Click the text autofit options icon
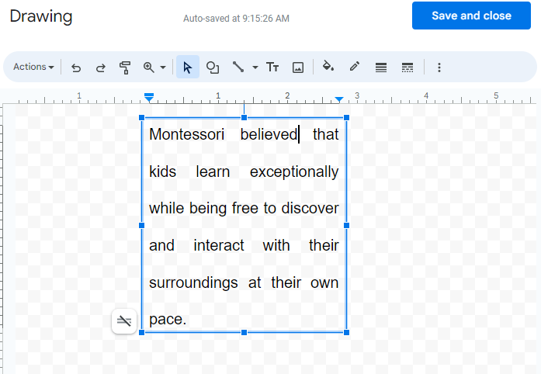The image size is (541, 374). coord(124,321)
